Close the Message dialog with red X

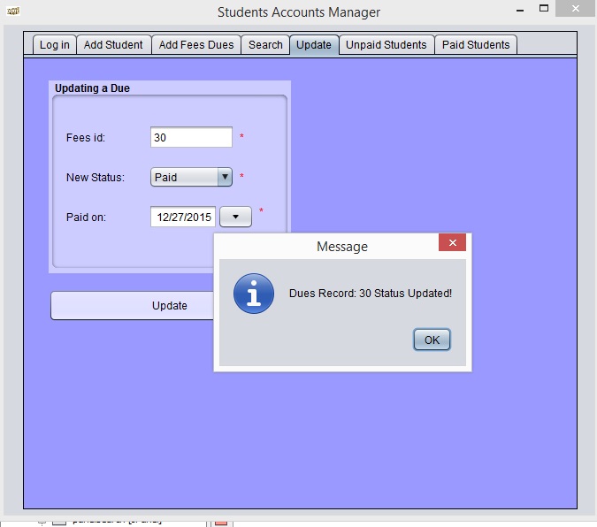452,242
